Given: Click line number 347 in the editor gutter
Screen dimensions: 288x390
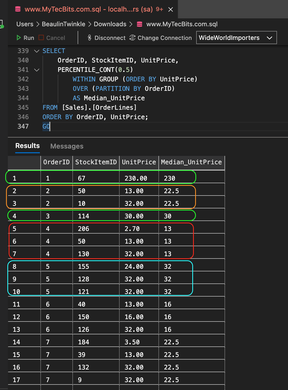Looking at the screenshot, I should [x=23, y=126].
